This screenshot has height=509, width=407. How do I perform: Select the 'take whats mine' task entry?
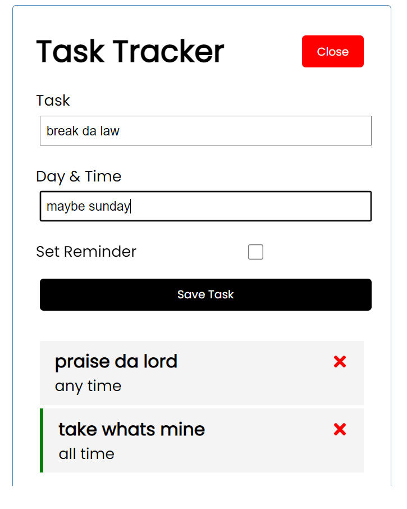pos(168,440)
